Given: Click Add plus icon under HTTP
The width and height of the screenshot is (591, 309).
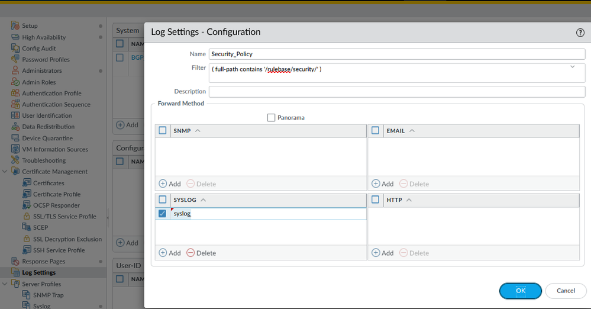Looking at the screenshot, I should pos(376,253).
